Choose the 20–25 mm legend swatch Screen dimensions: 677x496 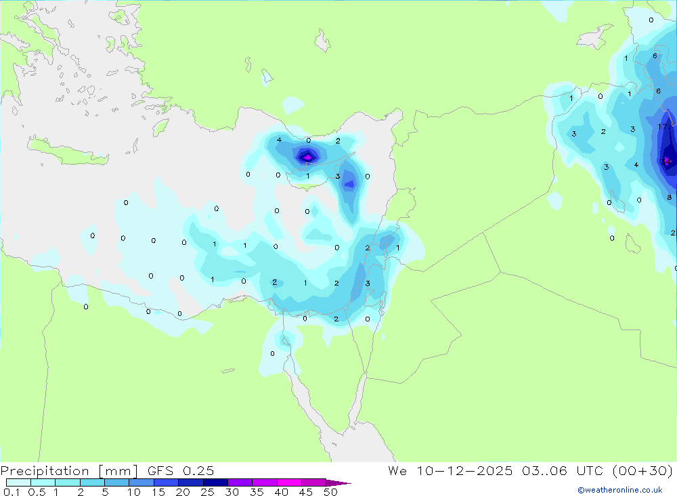tap(191, 482)
